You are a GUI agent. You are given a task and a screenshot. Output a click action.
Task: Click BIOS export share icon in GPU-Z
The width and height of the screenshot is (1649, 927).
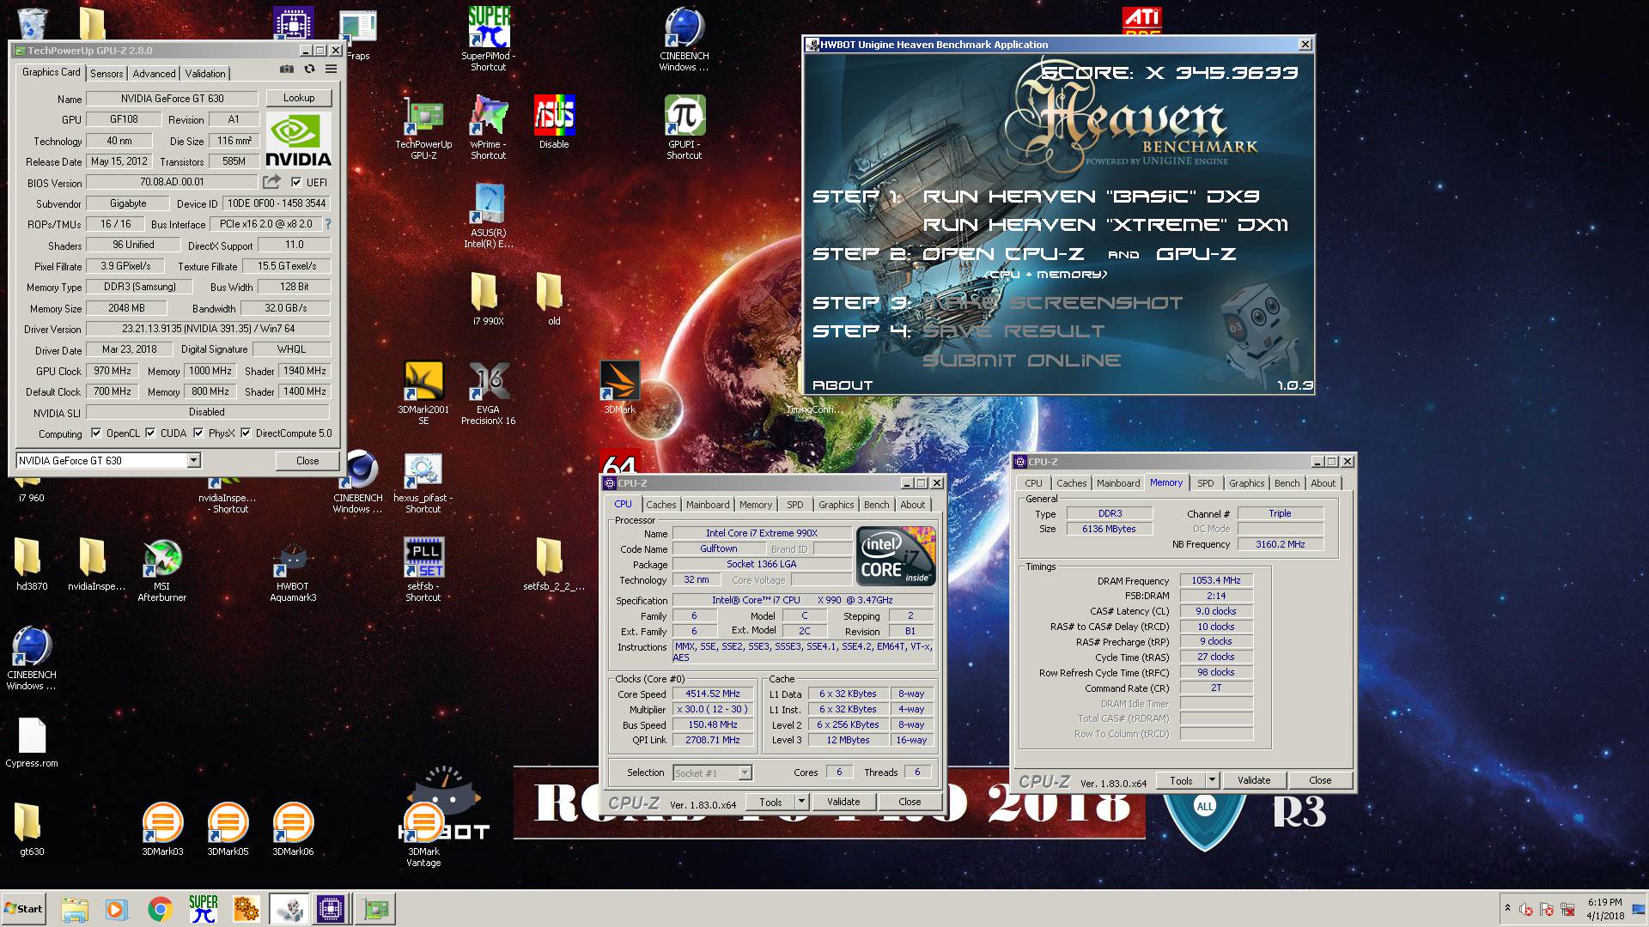pyautogui.click(x=271, y=182)
